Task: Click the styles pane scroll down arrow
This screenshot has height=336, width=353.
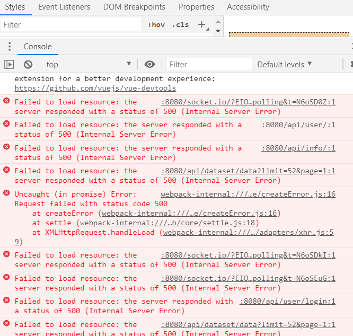Action: (x=218, y=31)
